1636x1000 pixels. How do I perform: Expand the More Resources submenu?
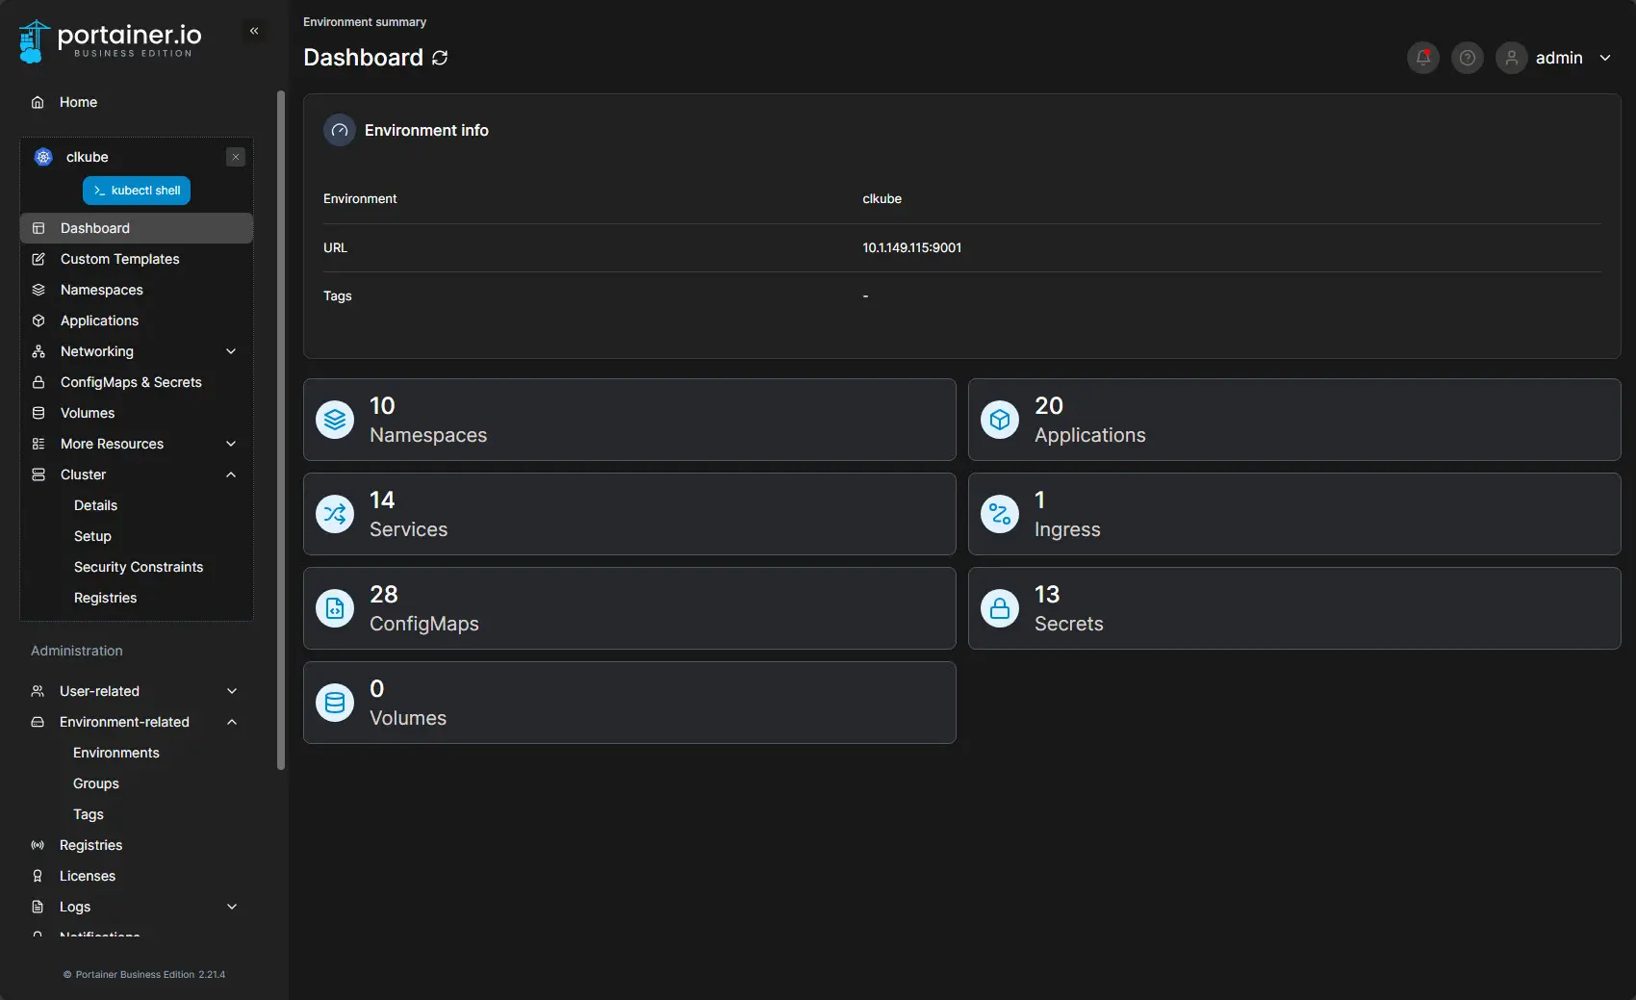(231, 444)
